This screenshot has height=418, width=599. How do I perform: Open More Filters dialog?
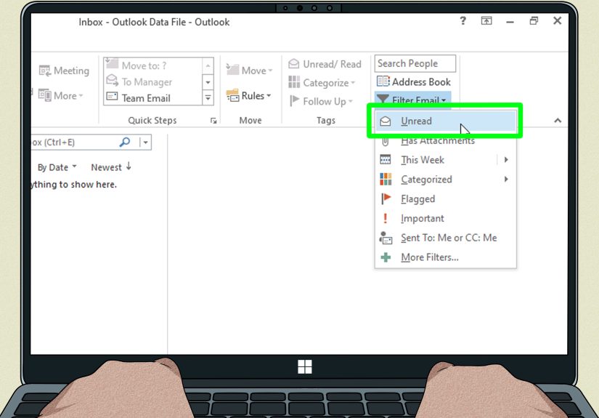point(445,257)
